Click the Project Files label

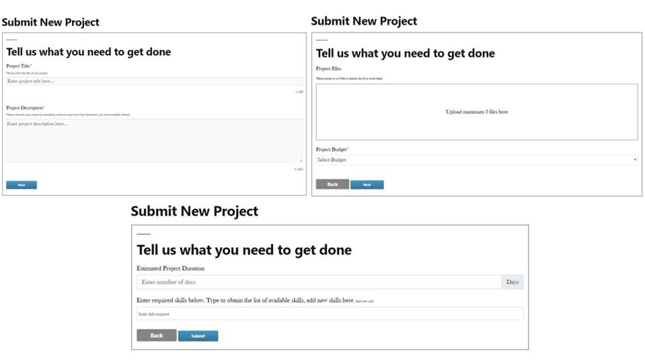328,69
